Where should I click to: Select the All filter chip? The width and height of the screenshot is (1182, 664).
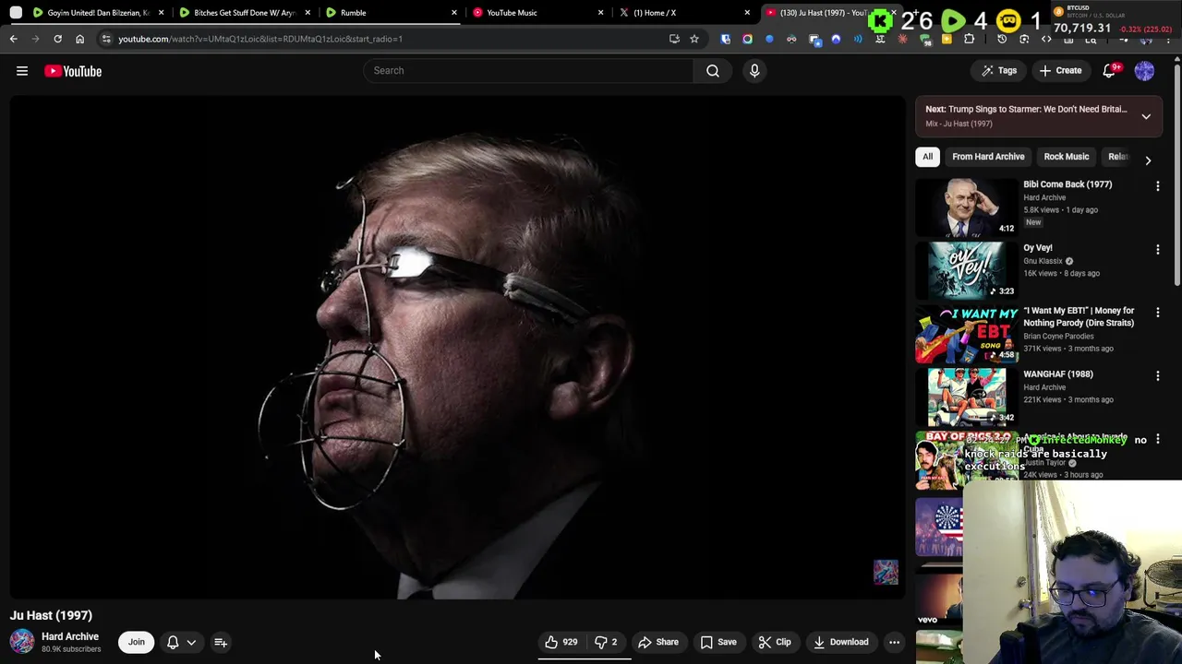click(927, 157)
